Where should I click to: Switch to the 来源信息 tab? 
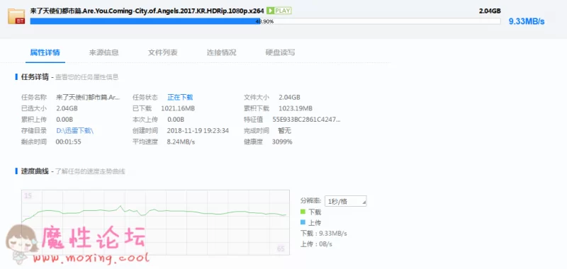click(103, 52)
